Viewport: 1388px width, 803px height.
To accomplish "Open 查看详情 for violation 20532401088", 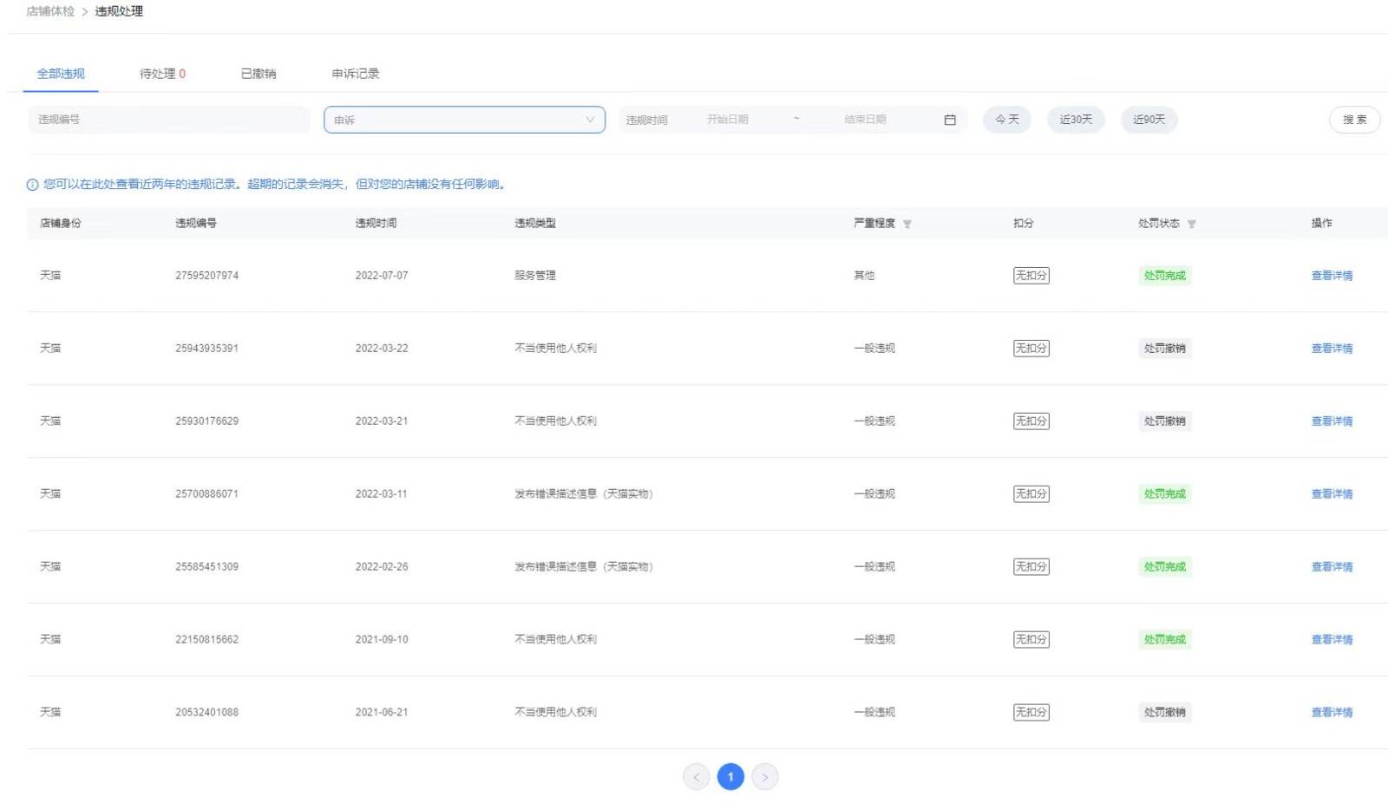I will (1332, 713).
